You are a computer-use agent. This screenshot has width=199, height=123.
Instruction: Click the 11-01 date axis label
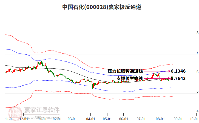(9, 119)
